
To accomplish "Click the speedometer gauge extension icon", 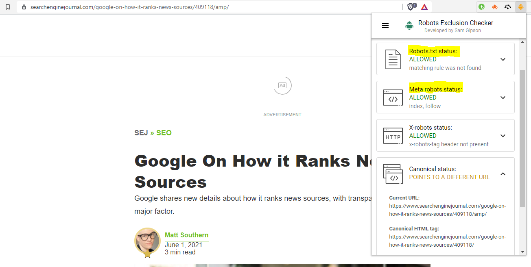I will tap(507, 7).
